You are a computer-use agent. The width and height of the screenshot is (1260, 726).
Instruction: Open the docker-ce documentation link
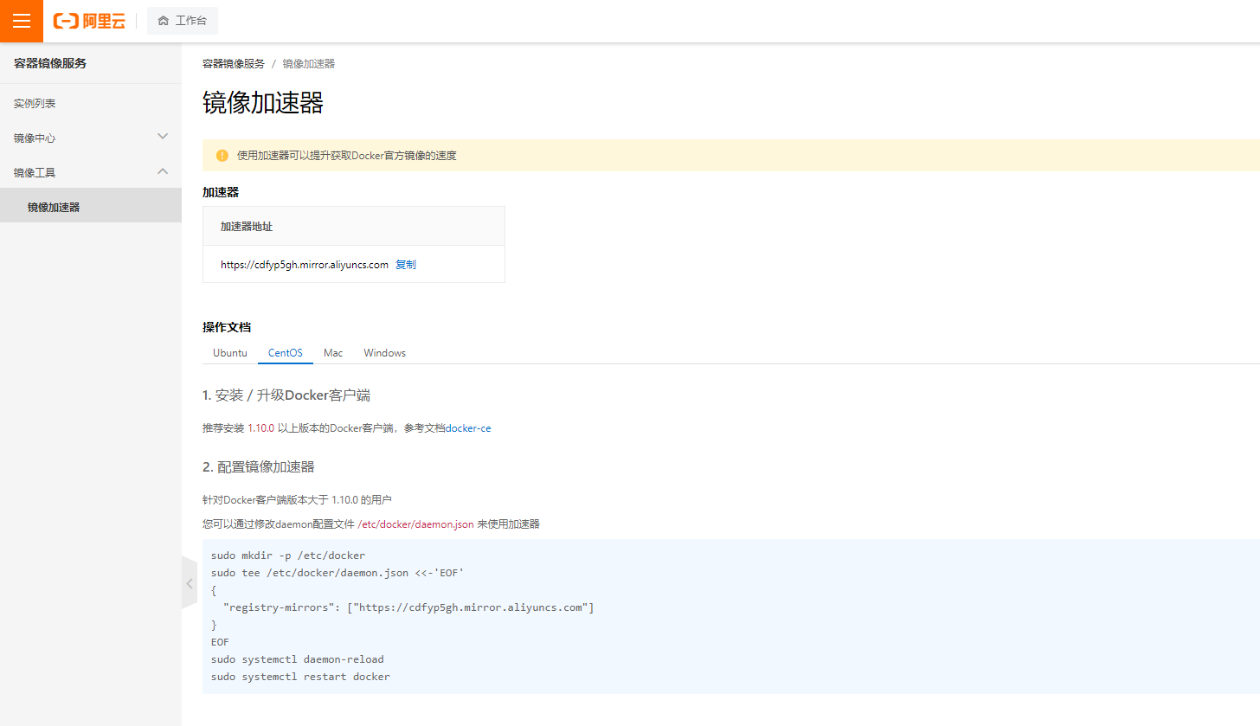pyautogui.click(x=468, y=428)
